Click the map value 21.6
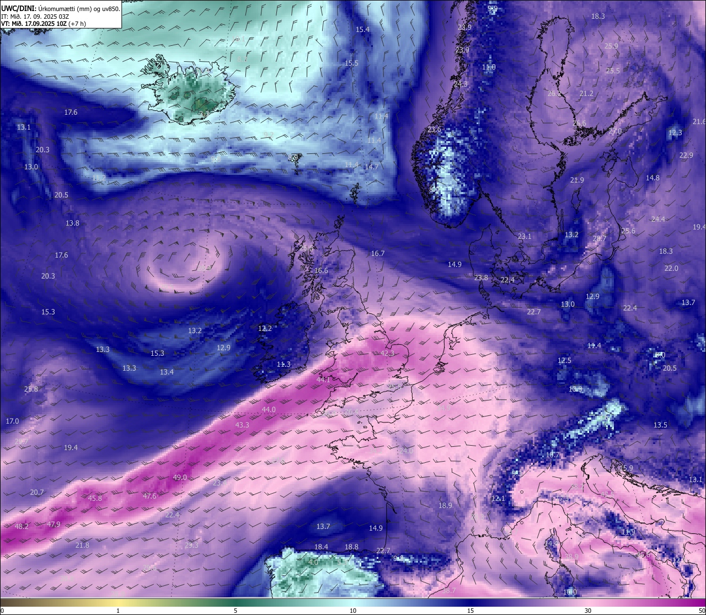 (x=699, y=121)
